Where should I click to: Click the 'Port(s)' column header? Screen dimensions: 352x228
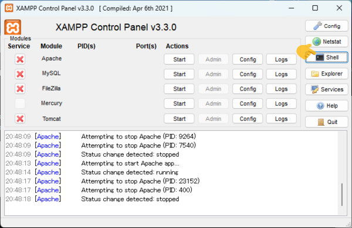(x=146, y=46)
